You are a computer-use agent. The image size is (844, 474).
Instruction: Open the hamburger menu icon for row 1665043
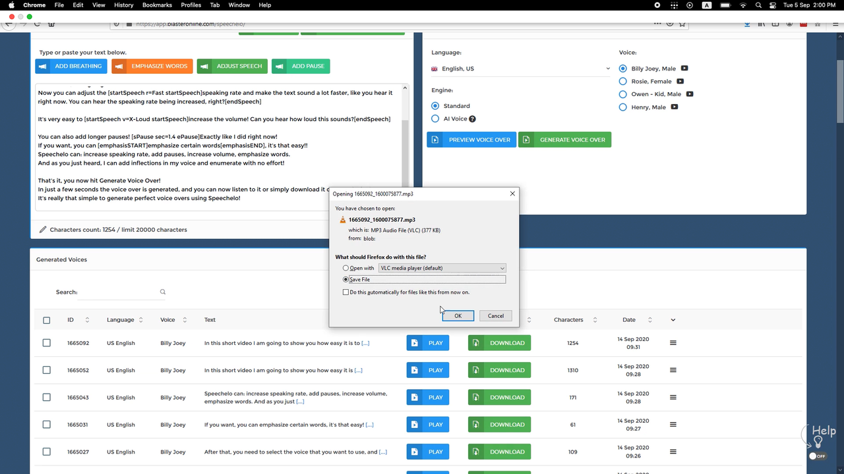[x=673, y=398]
